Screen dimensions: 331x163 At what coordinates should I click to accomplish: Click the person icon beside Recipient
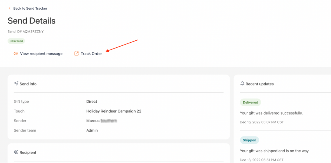(x=16, y=152)
